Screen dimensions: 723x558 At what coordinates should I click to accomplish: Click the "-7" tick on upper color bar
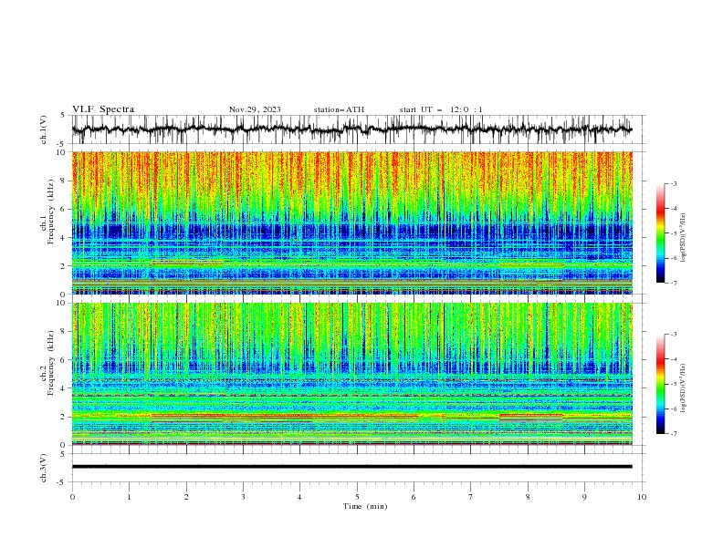point(674,283)
